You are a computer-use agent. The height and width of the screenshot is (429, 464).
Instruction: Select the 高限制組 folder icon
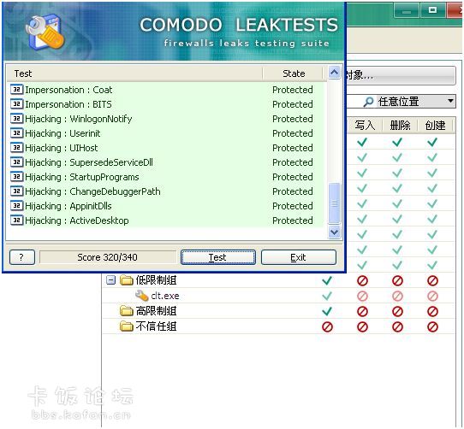tap(127, 311)
